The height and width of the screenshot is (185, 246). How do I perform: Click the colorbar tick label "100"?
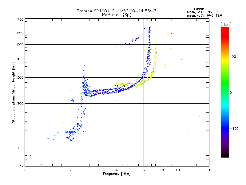pyautogui.click(x=233, y=57)
